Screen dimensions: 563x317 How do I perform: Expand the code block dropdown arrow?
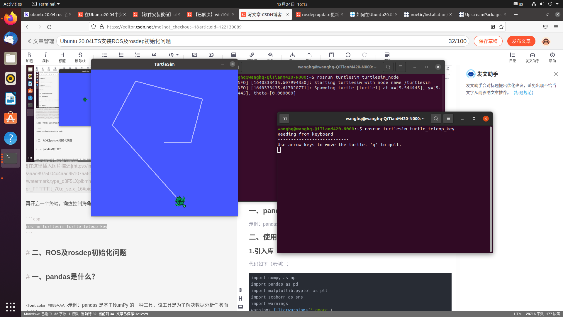coord(177,55)
